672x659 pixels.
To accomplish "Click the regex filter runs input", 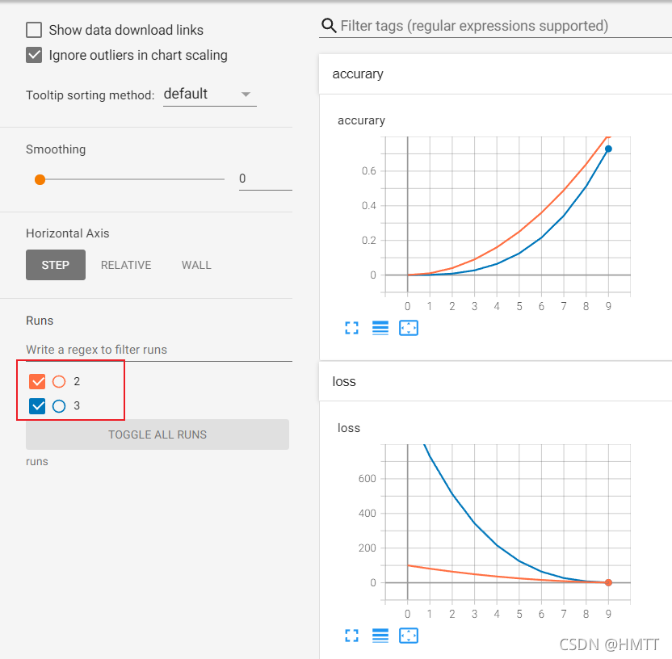I will [159, 350].
